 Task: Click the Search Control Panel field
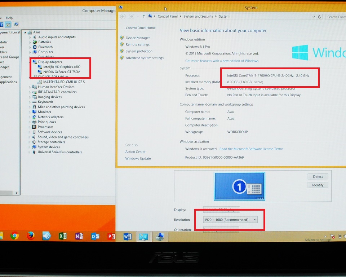(x=336, y=17)
